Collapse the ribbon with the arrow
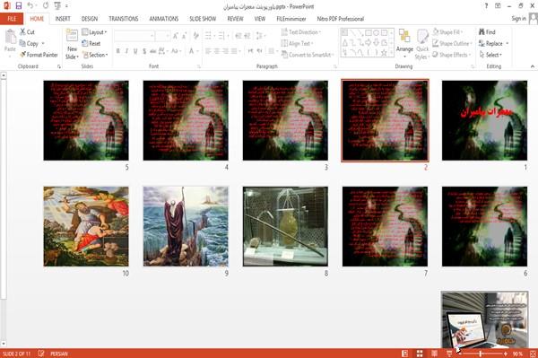This screenshot has width=538, height=358. point(533,66)
